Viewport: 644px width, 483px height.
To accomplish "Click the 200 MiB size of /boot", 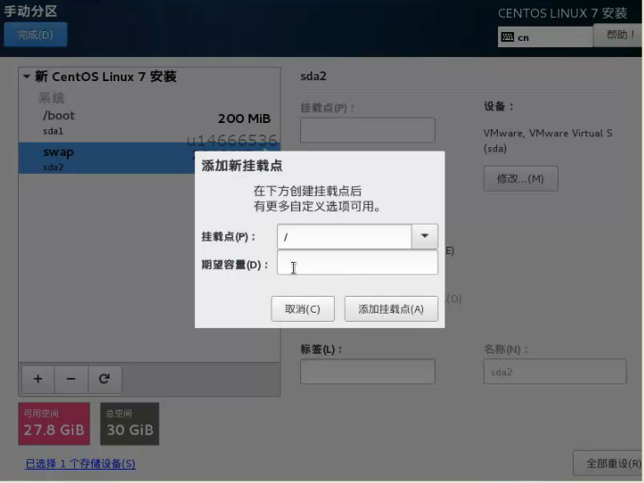I will point(244,119).
